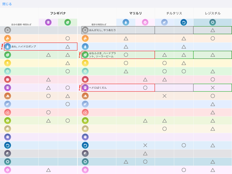Select Fire type icon in own-moves column
The image size is (232, 174).
point(8,38)
